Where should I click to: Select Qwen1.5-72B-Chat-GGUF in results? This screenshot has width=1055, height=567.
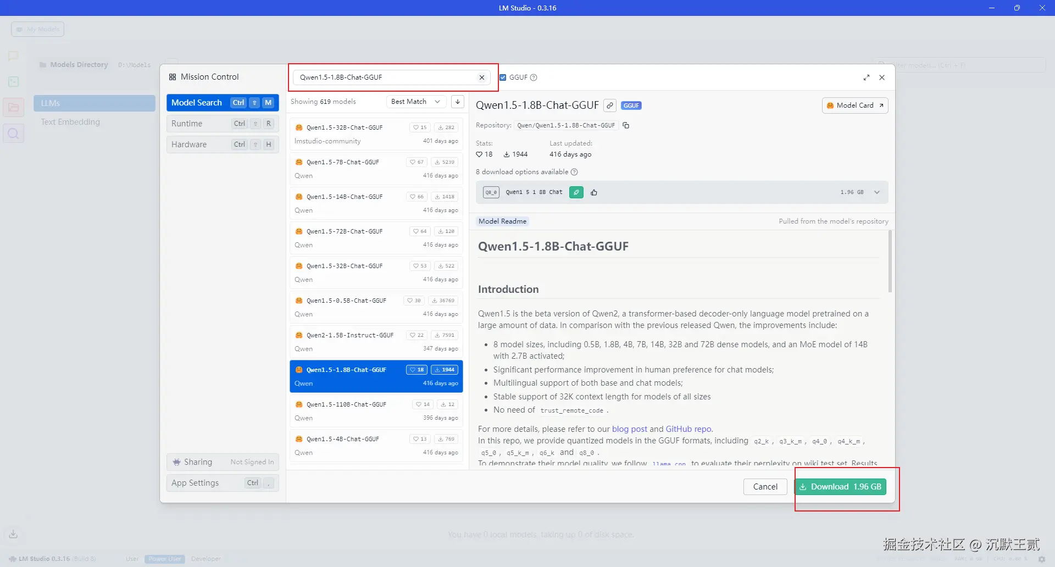tap(376, 238)
